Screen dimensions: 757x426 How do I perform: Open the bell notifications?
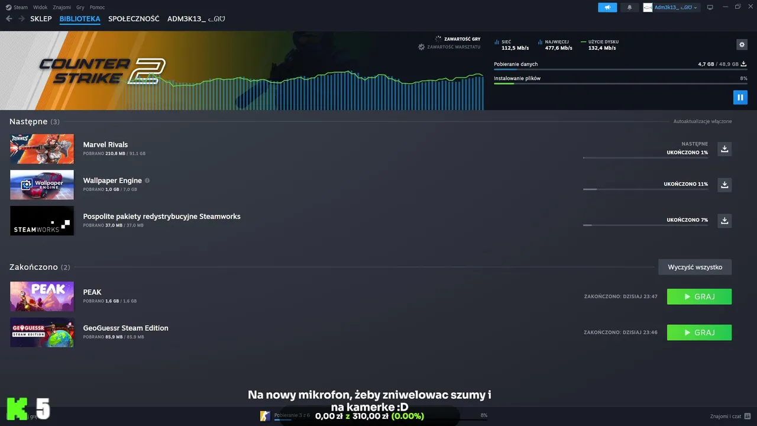629,7
